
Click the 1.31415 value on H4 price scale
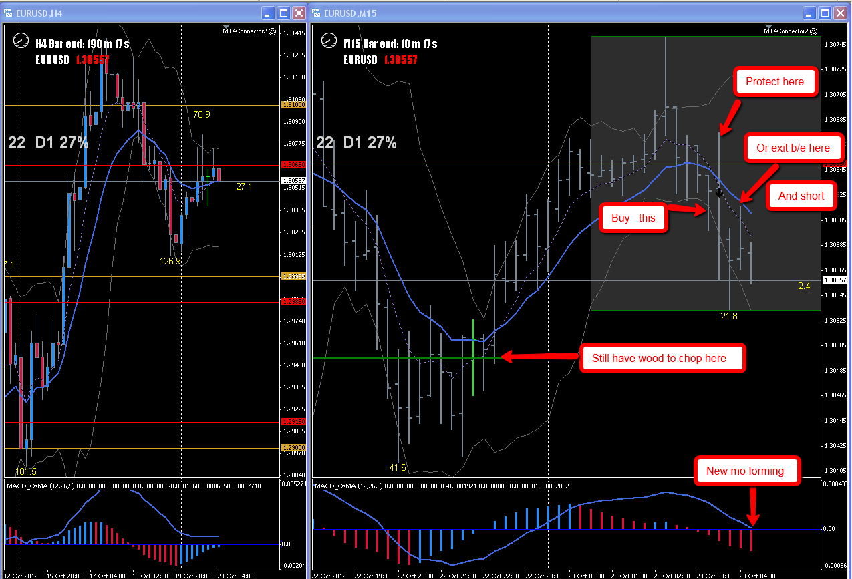click(x=294, y=33)
